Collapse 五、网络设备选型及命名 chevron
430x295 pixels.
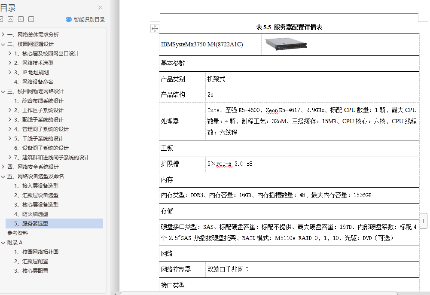3,176
